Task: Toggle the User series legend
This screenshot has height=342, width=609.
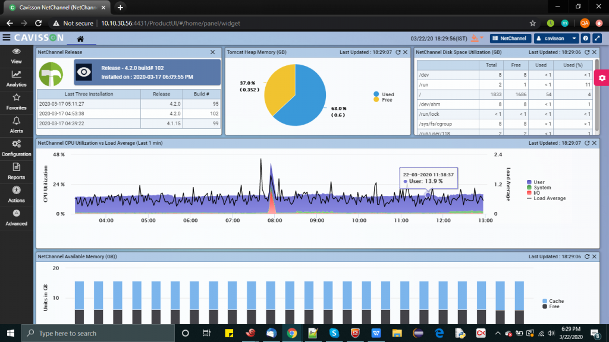Action: tap(536, 182)
